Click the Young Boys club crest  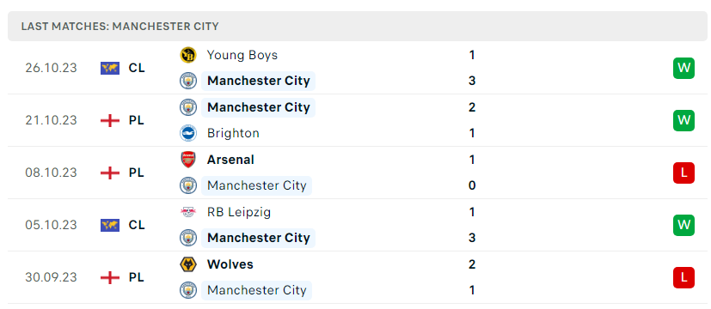click(188, 55)
